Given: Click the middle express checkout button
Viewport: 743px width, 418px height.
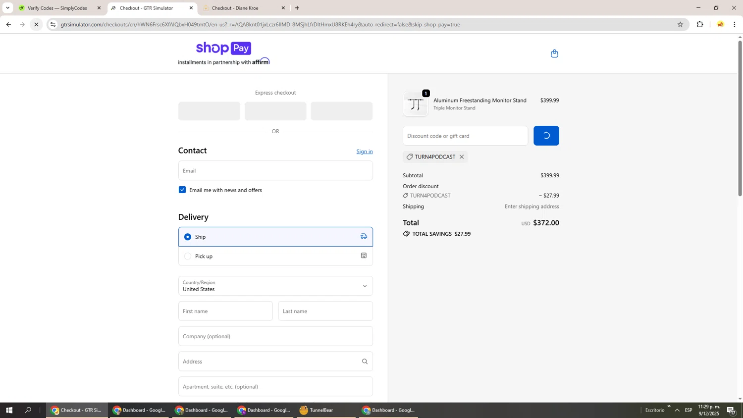Looking at the screenshot, I should (x=275, y=111).
